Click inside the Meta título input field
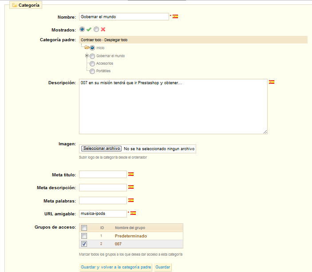 point(103,175)
